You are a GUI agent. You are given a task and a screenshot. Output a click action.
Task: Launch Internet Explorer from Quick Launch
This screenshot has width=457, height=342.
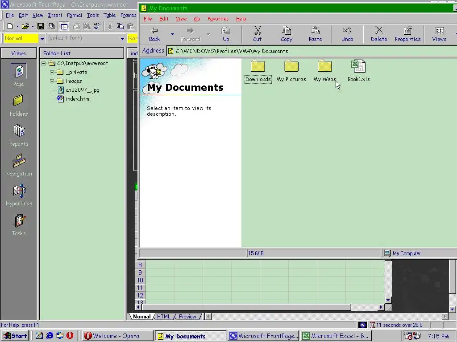point(50,336)
